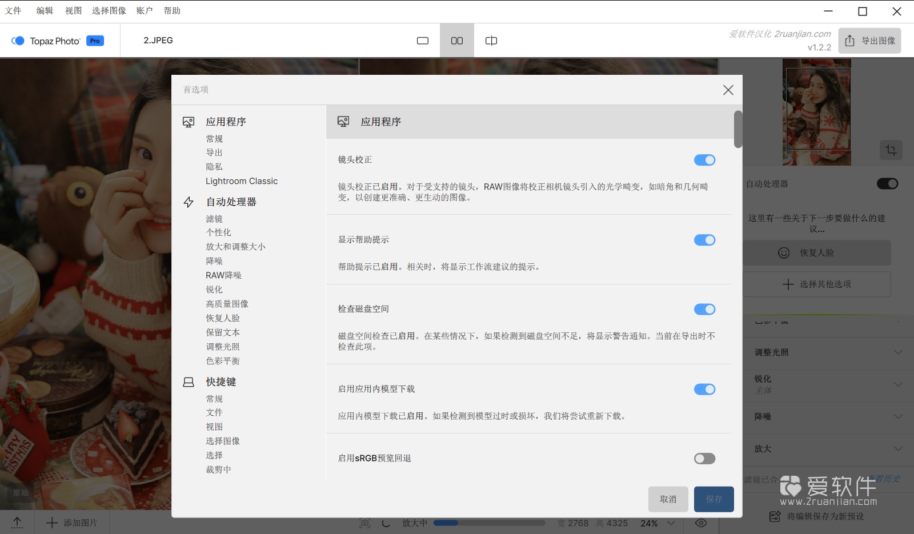Turn off the 显示帮助提示 toggle
This screenshot has width=914, height=534.
click(x=704, y=240)
